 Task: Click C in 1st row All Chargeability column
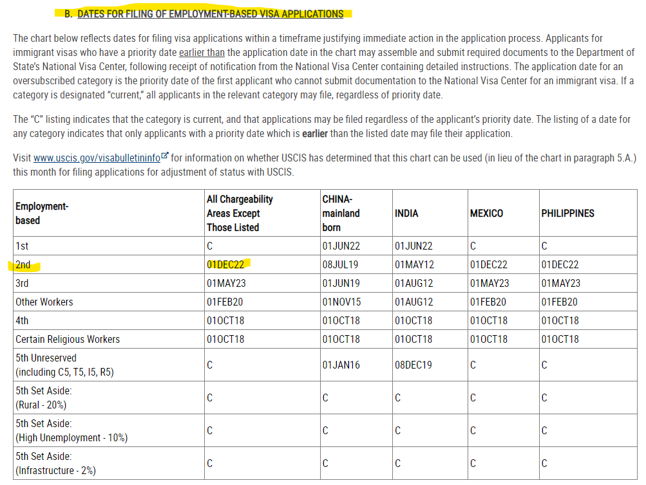(210, 246)
